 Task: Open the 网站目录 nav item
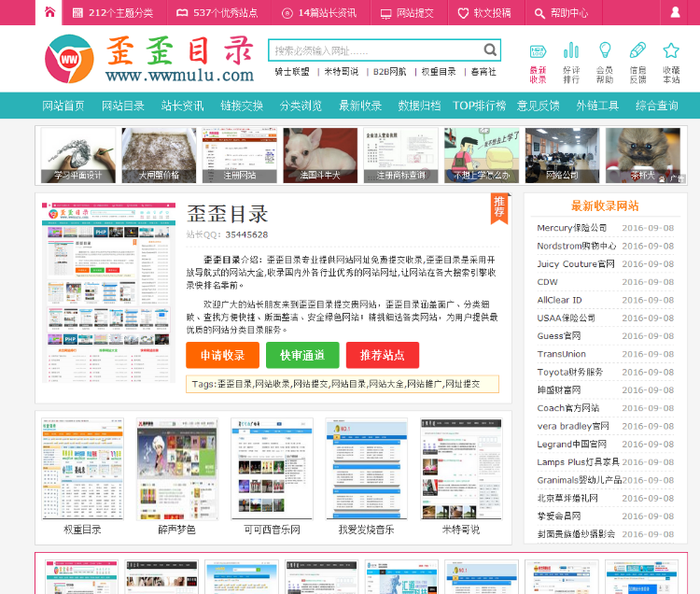pos(123,106)
